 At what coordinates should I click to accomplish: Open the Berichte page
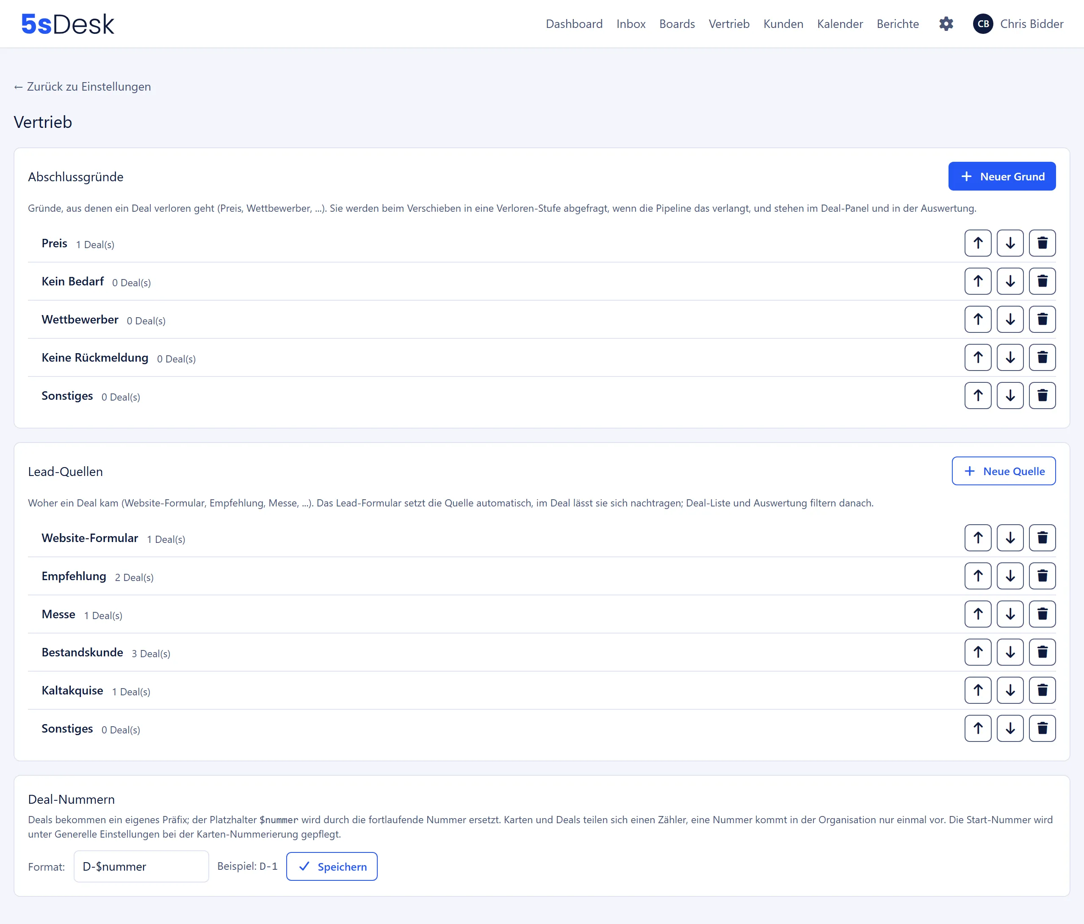(x=898, y=24)
